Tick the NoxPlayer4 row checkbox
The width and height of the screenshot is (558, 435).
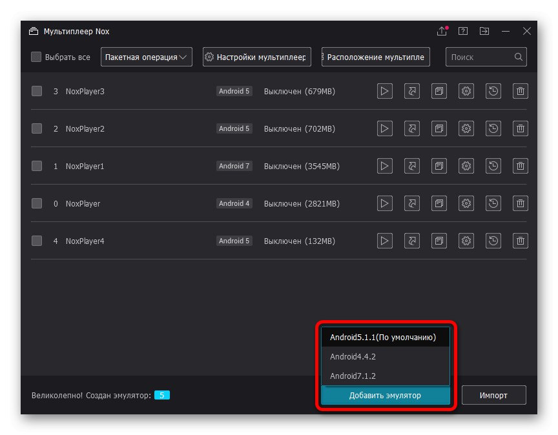tap(37, 241)
